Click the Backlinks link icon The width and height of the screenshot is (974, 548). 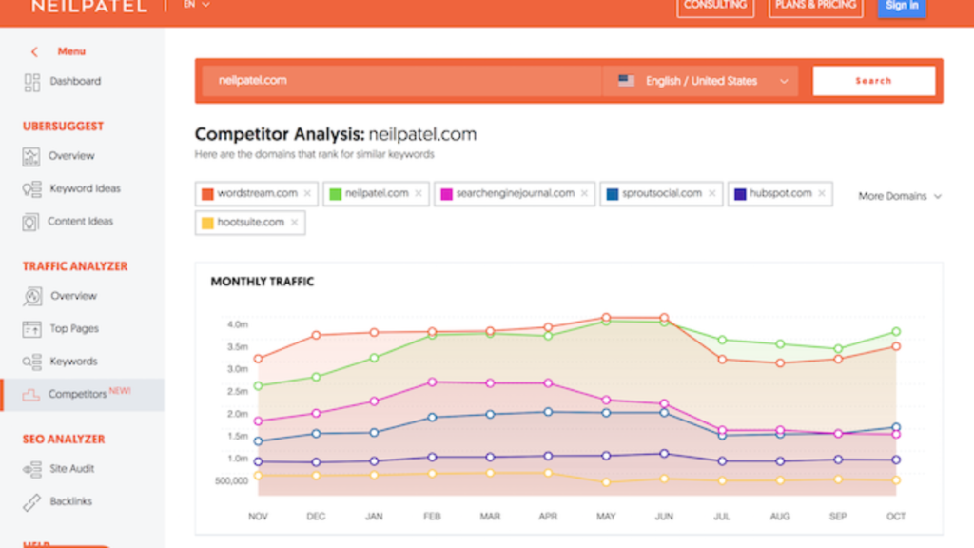(31, 502)
